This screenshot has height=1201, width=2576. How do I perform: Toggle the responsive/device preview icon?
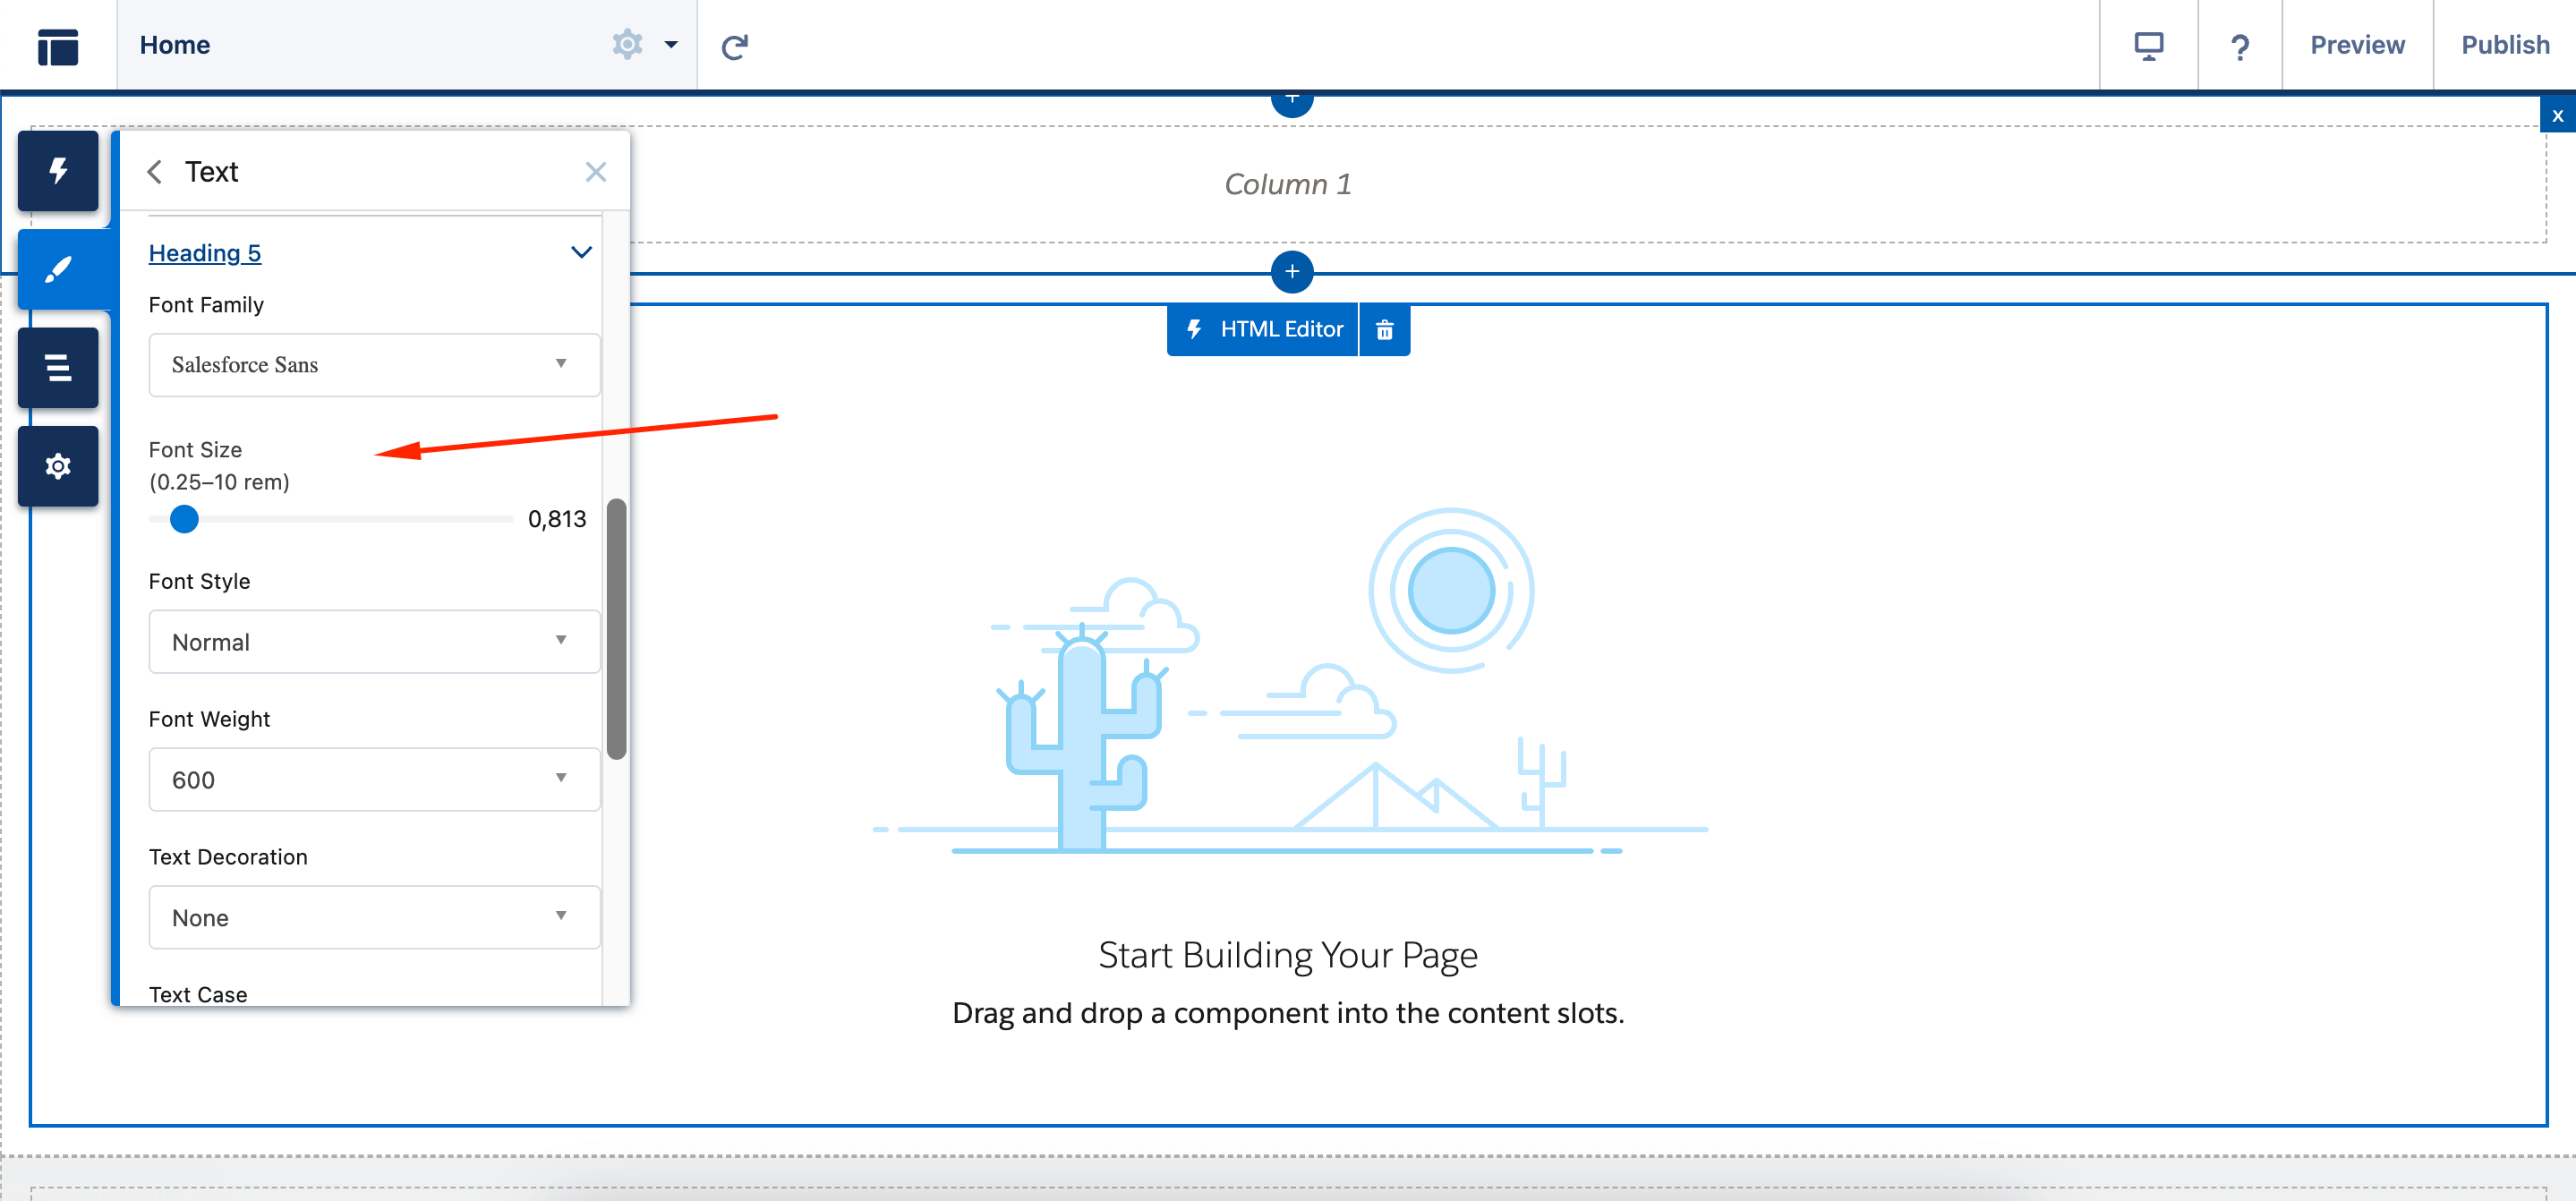[2149, 45]
